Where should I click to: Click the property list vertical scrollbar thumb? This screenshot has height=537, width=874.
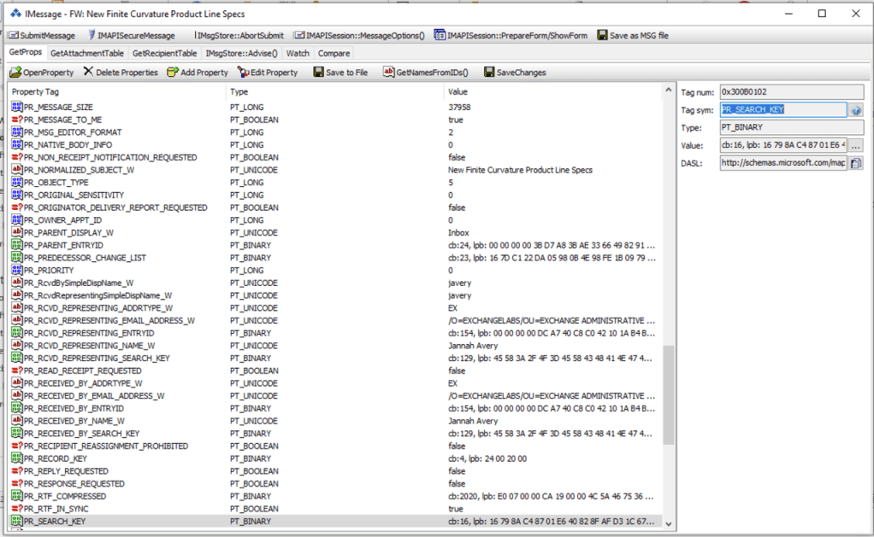(x=669, y=394)
